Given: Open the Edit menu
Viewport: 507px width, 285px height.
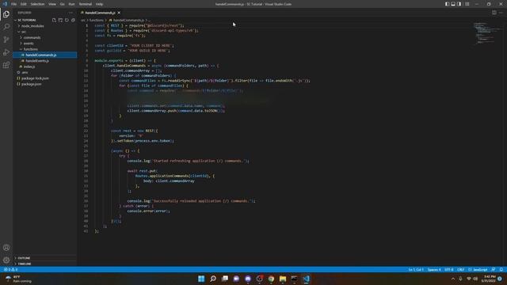Looking at the screenshot, I should click(23, 4).
